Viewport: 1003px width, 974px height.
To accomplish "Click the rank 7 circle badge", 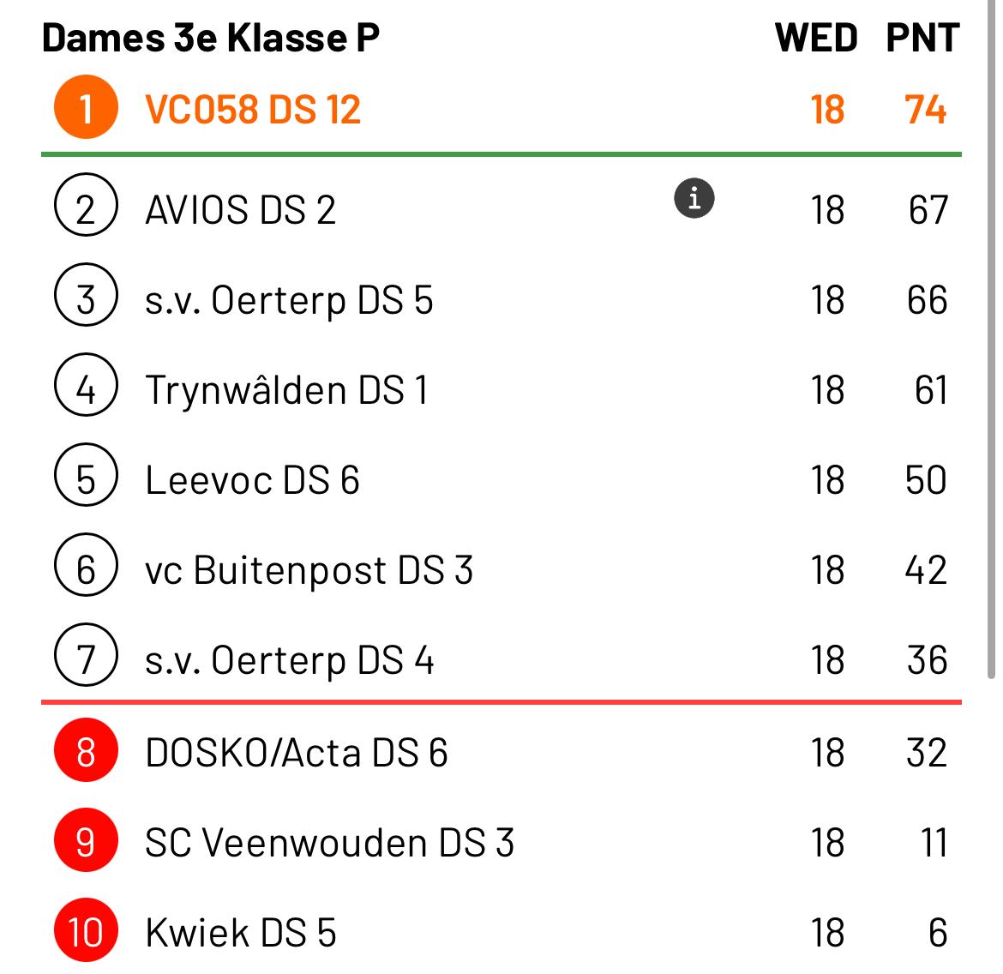I will (x=86, y=655).
